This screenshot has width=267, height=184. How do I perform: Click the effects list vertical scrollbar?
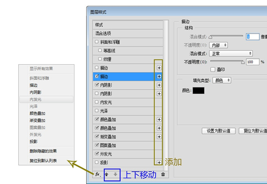pyautogui.click(x=166, y=96)
